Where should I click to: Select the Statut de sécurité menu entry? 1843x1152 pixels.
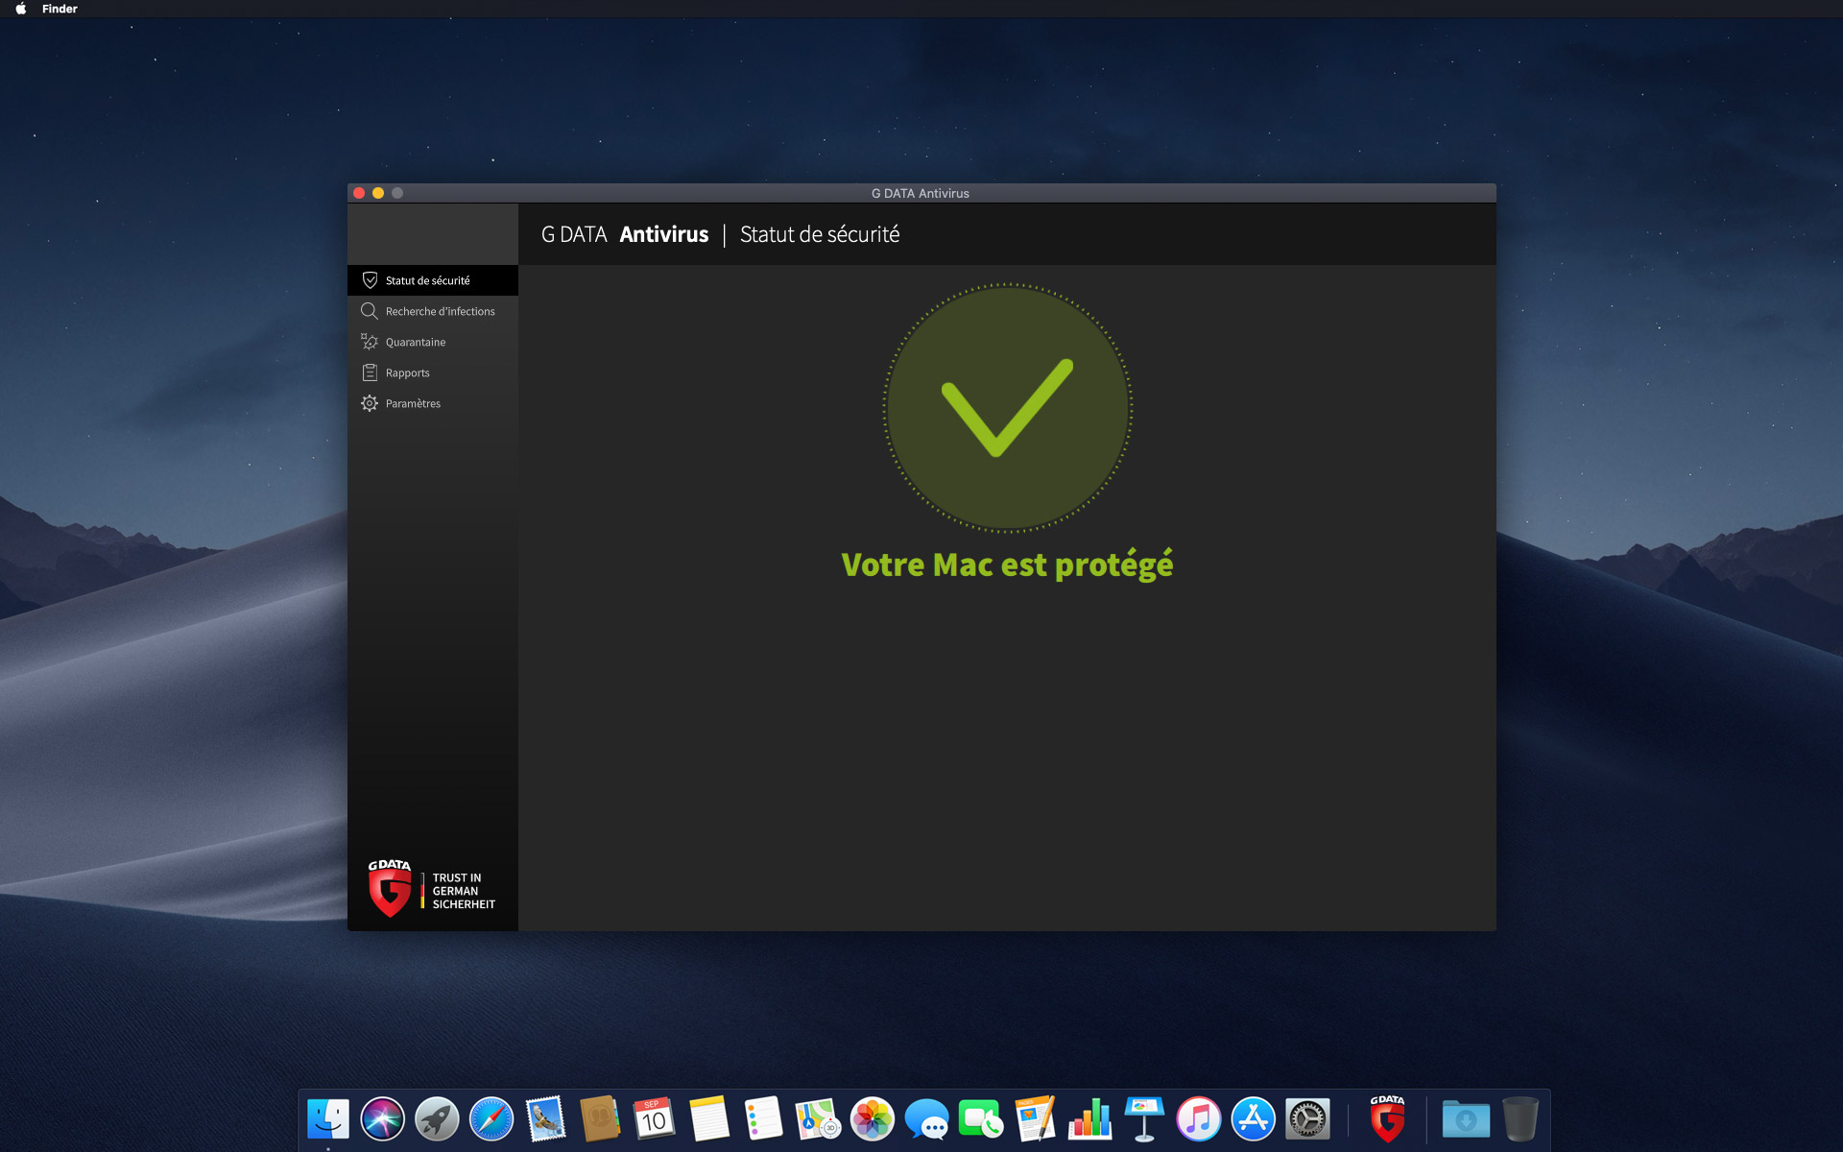[433, 280]
